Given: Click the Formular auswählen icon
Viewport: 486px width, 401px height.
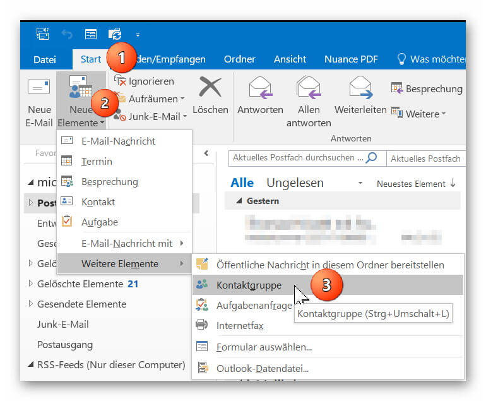Looking at the screenshot, I should click(202, 346).
